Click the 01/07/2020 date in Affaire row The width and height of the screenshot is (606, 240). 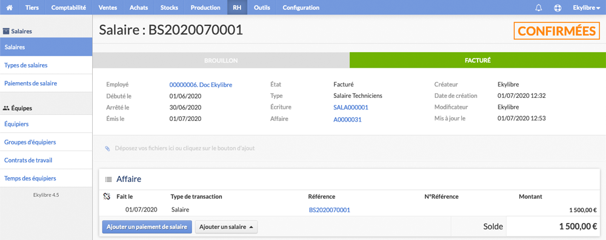click(141, 210)
